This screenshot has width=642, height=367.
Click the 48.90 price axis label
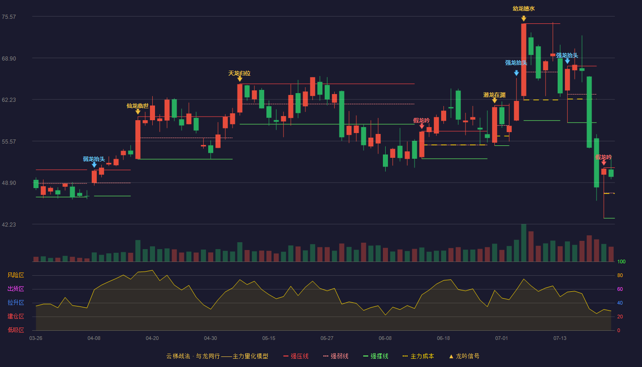pyautogui.click(x=9, y=183)
